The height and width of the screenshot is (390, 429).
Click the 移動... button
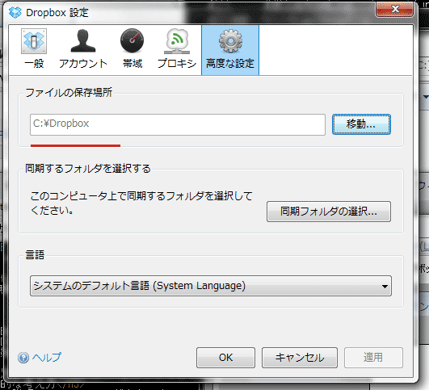(361, 124)
